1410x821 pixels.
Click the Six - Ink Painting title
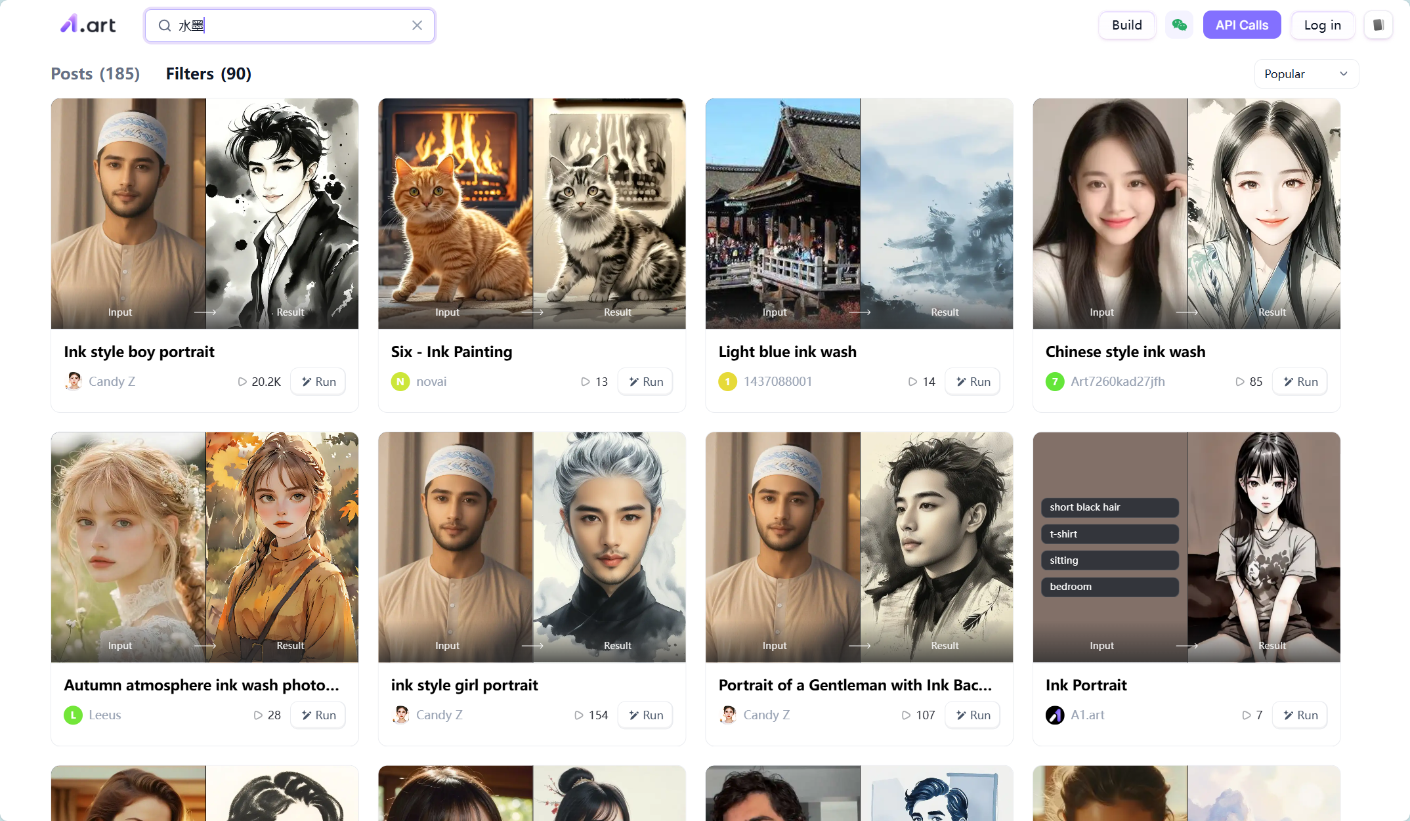[452, 352]
